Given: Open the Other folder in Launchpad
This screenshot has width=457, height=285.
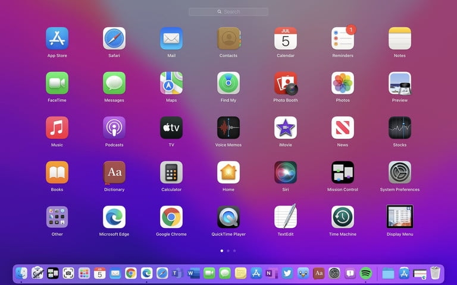Looking at the screenshot, I should [57, 217].
